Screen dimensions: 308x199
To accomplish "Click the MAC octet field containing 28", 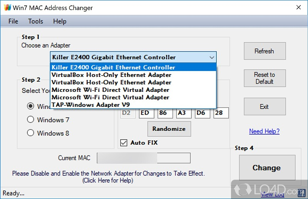I will (x=221, y=113).
